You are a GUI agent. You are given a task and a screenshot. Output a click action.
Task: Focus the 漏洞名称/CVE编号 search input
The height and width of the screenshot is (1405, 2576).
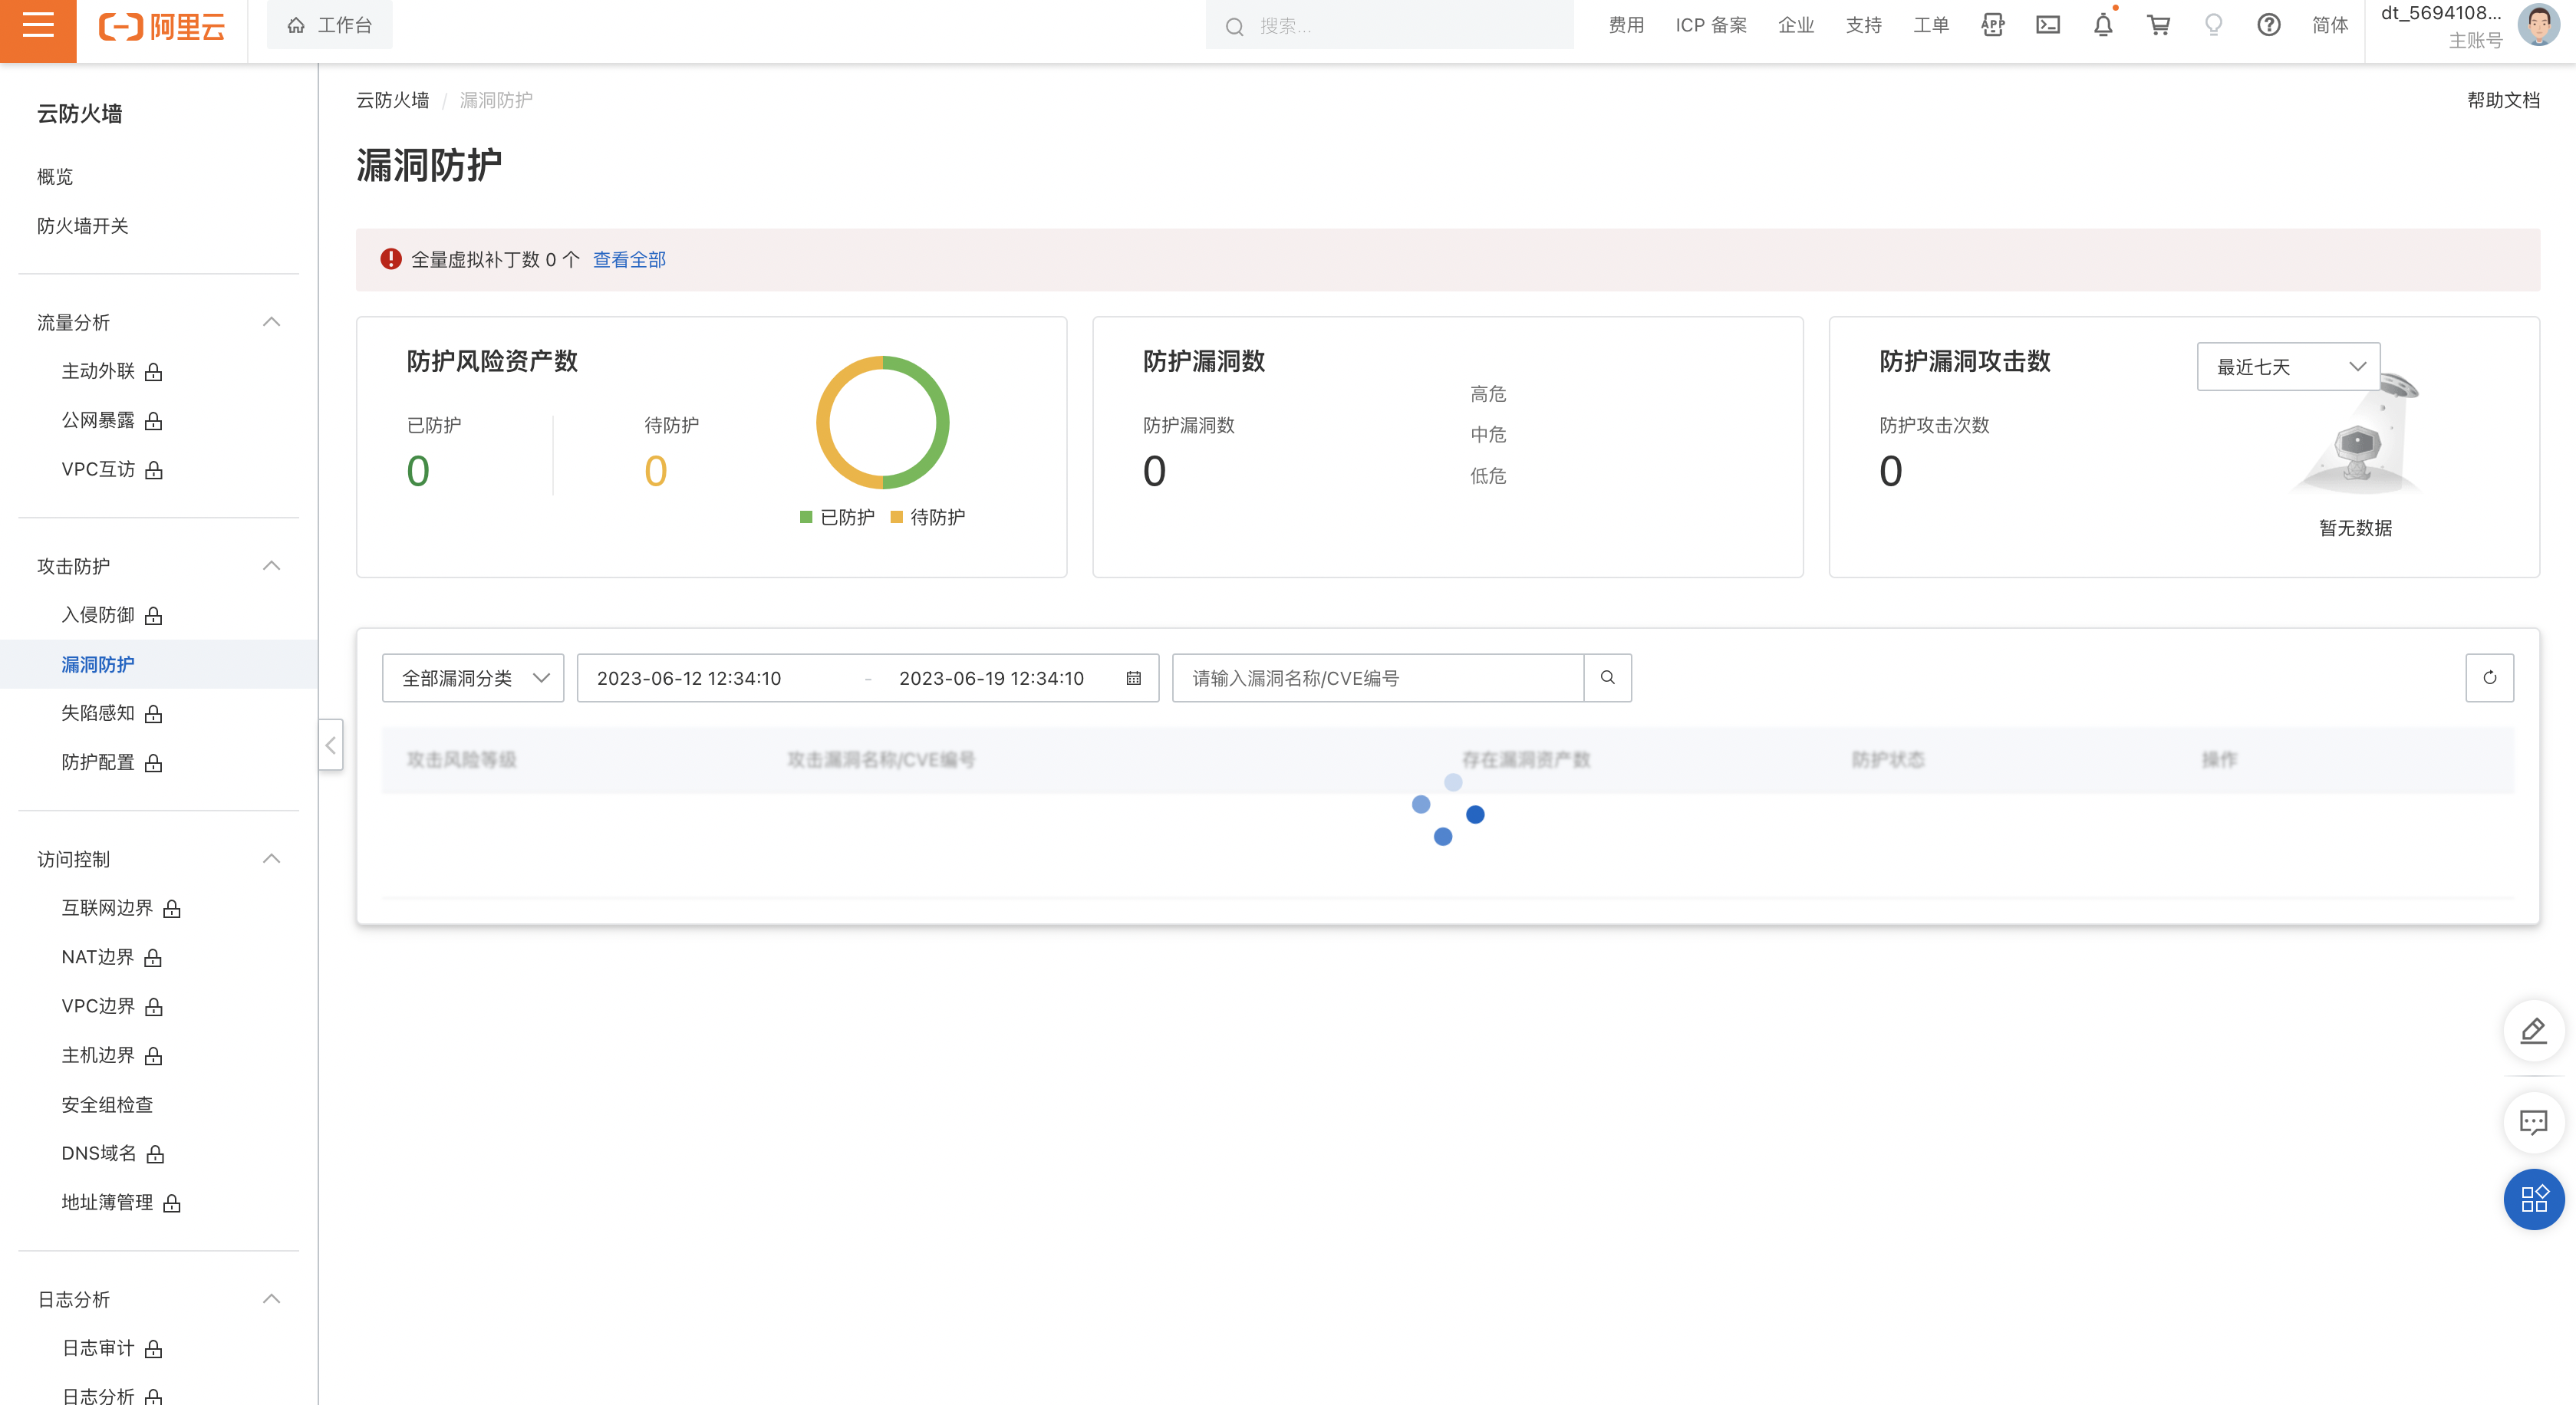1378,678
